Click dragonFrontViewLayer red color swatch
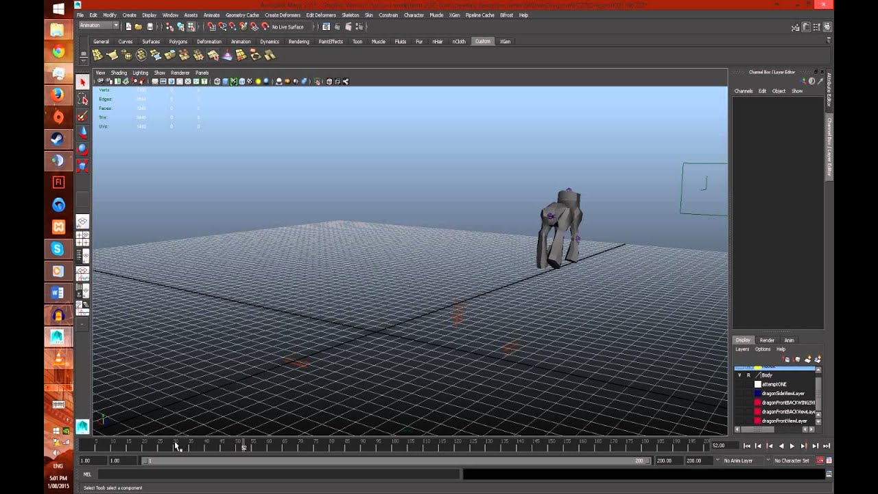The image size is (878, 494). point(758,421)
